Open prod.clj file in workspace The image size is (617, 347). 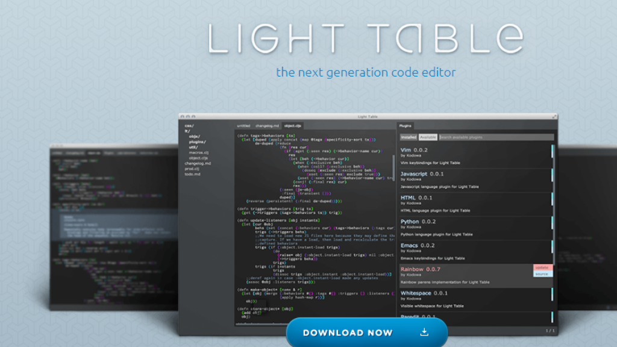coord(192,169)
